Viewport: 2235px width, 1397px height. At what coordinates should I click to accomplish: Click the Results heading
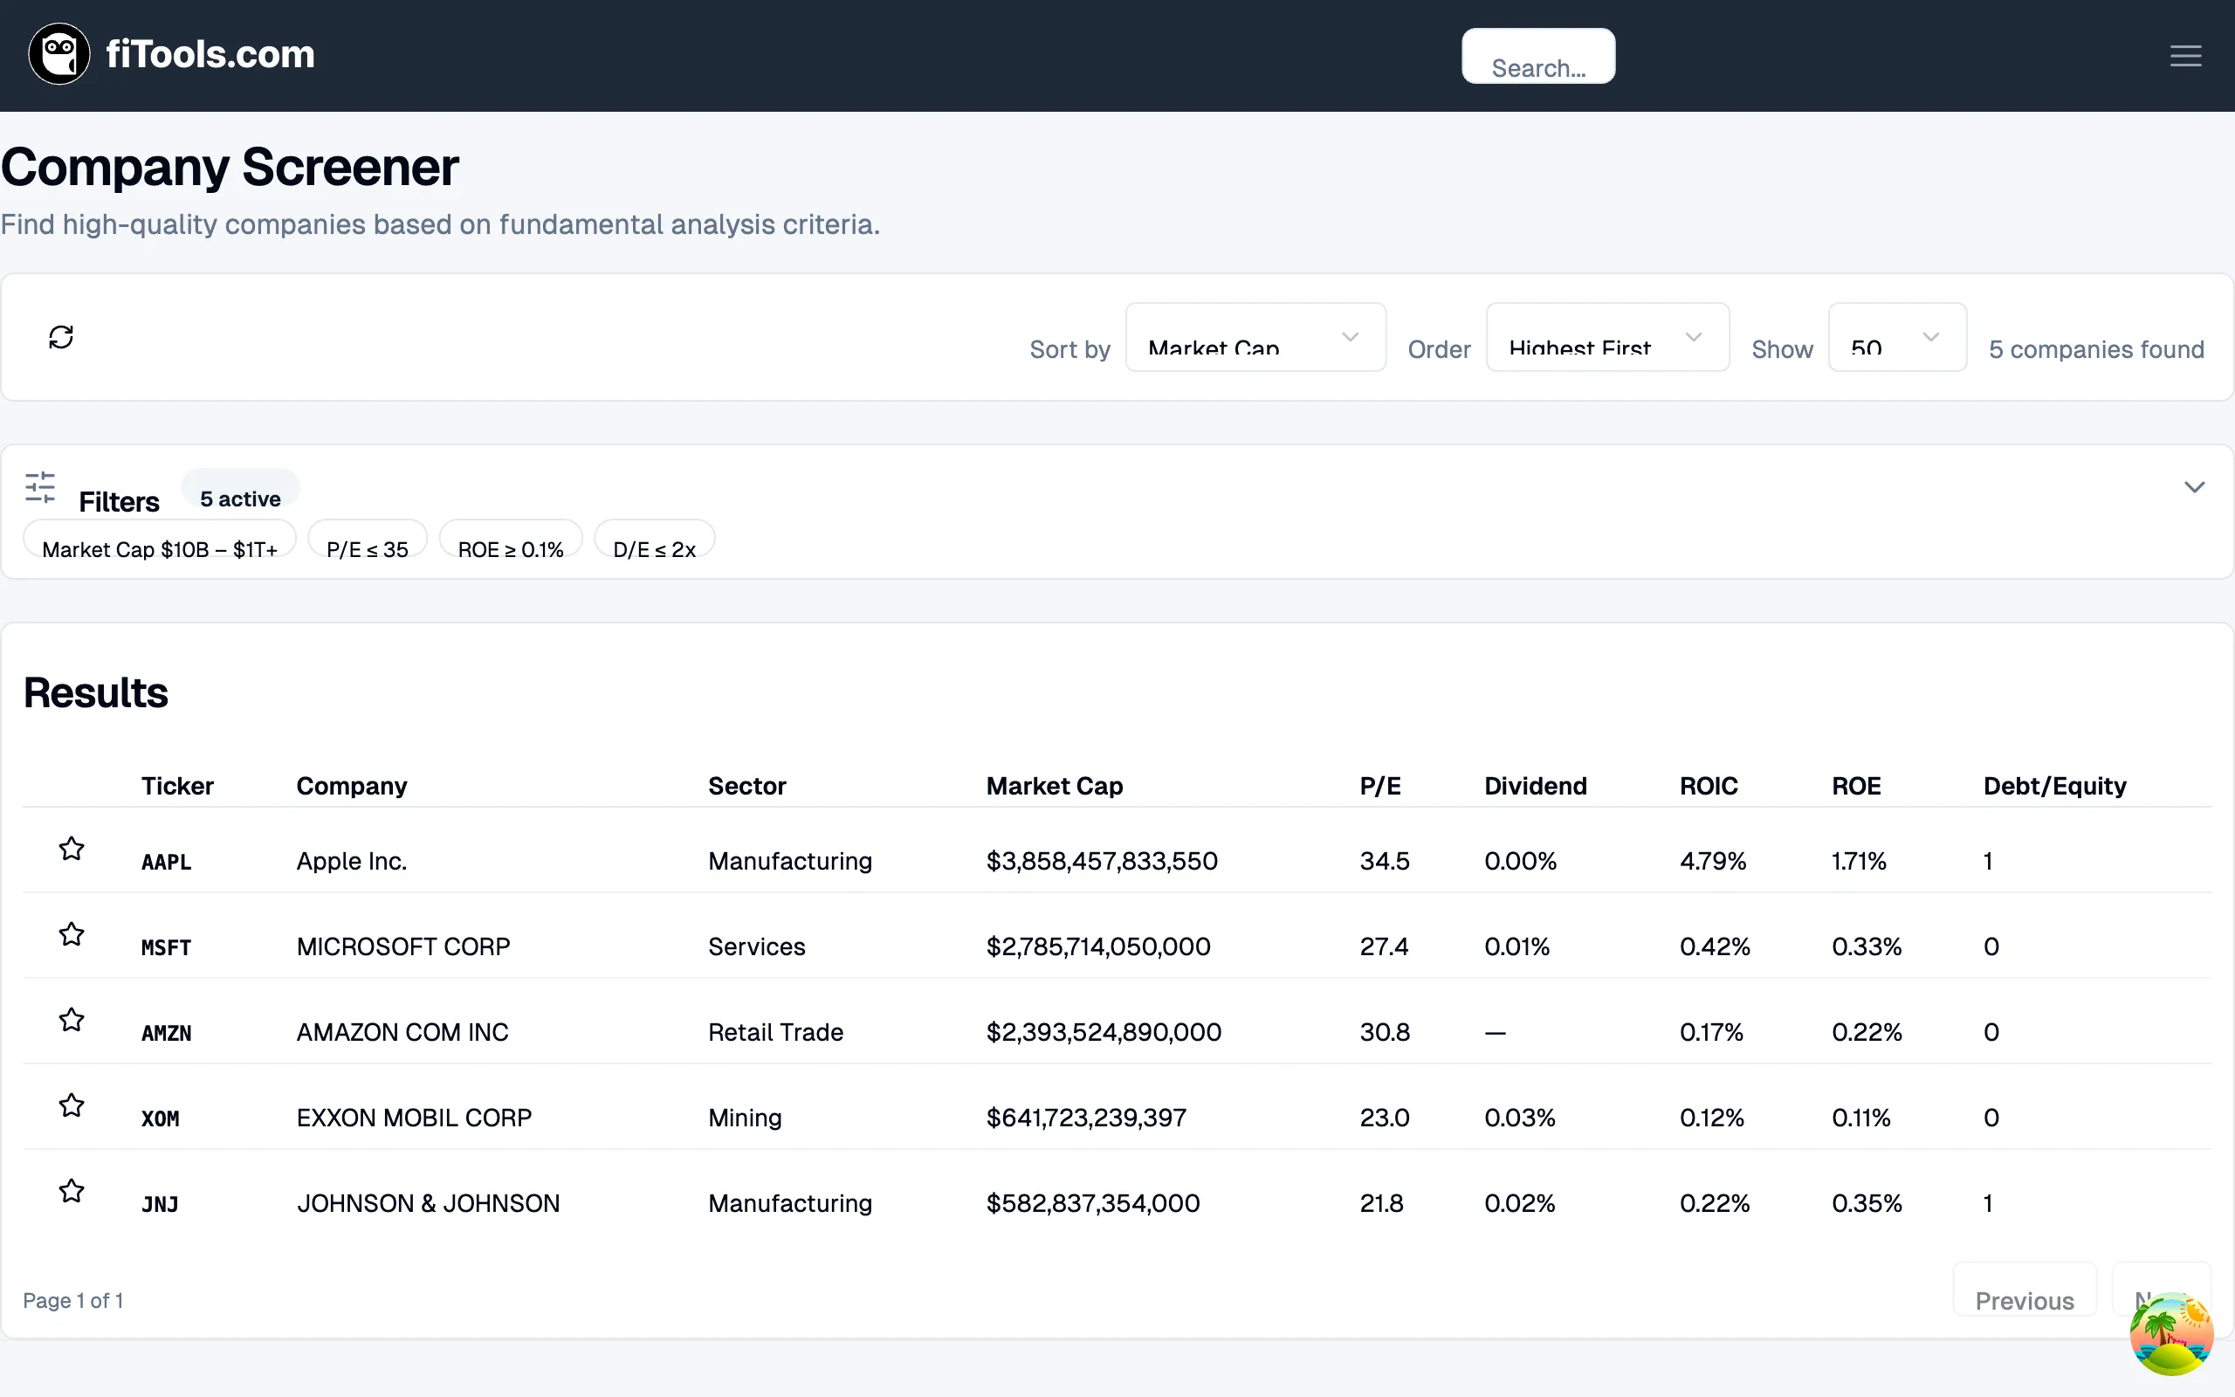(x=96, y=692)
